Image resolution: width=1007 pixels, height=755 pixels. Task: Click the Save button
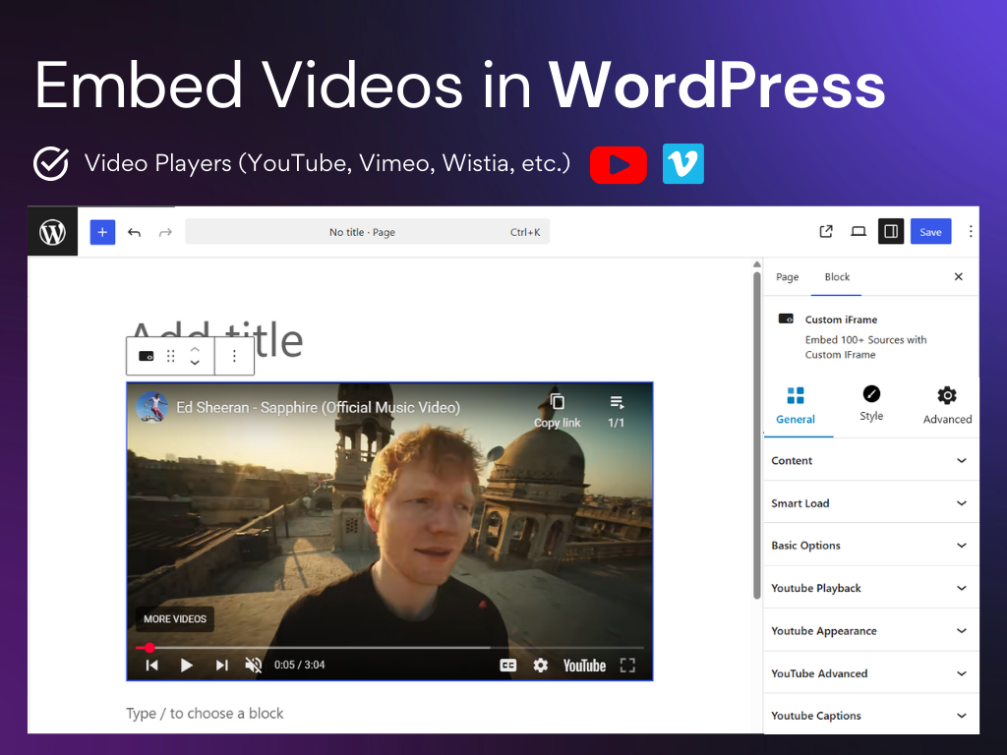point(930,232)
